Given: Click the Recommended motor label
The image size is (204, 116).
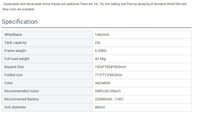Looking at the screenshot, I should tap(22, 91).
